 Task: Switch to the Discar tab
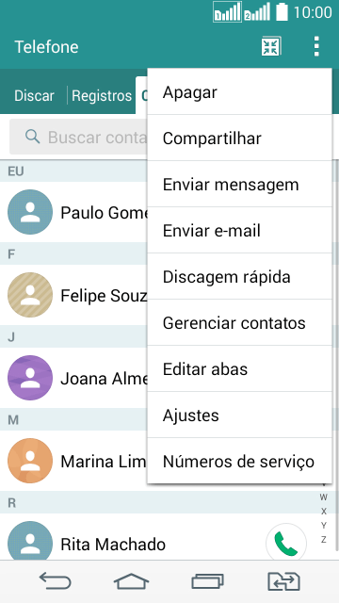34,96
